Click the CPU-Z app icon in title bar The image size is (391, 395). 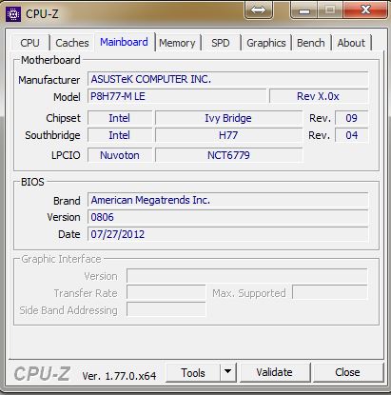(13, 14)
